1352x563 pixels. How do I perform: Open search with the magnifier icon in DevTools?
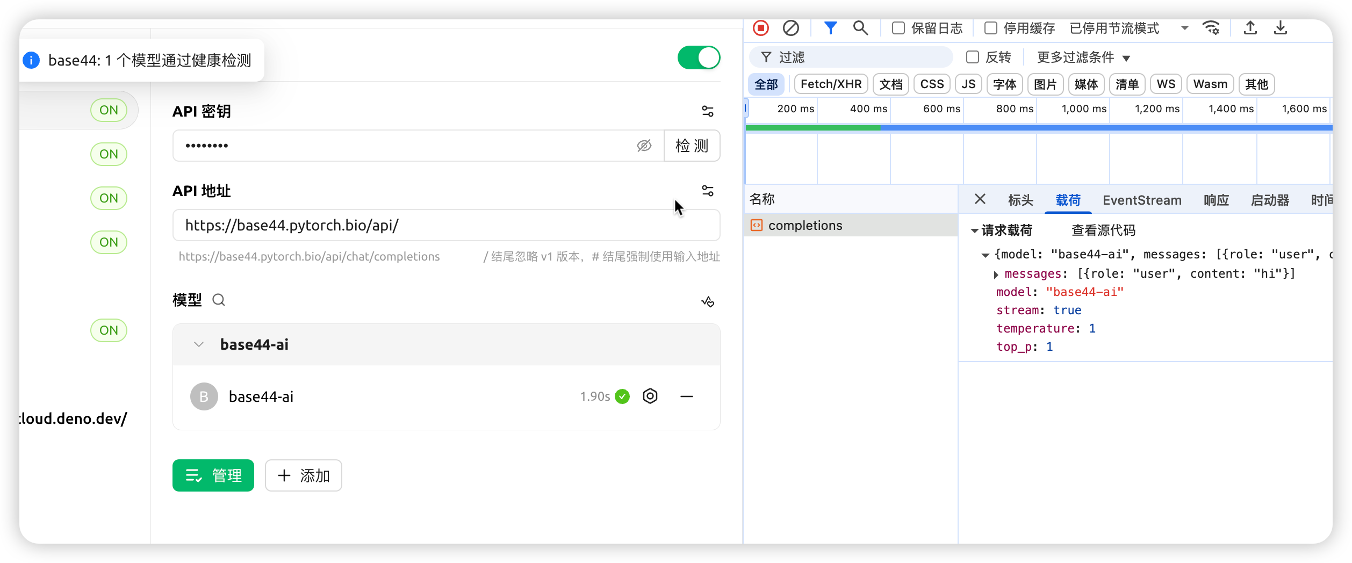tap(860, 28)
